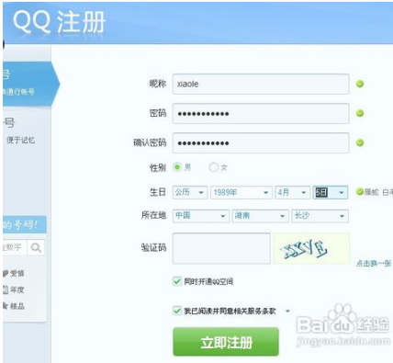Click the 验证码 captcha input field
Viewport: 393px width, 363px height.
(x=221, y=248)
